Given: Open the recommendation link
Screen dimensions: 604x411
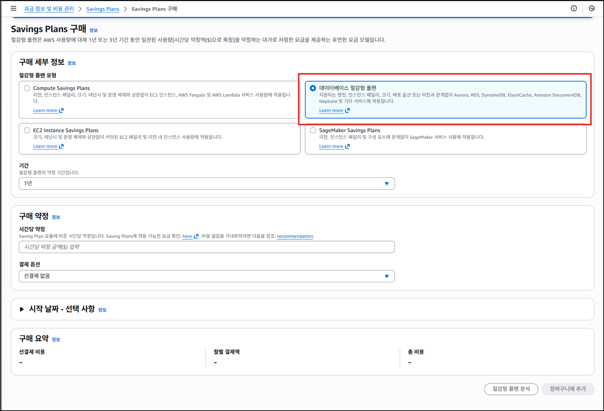Looking at the screenshot, I should (295, 236).
